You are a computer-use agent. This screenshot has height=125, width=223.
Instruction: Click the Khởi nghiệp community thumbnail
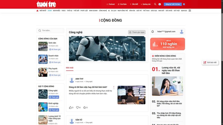click(x=43, y=107)
